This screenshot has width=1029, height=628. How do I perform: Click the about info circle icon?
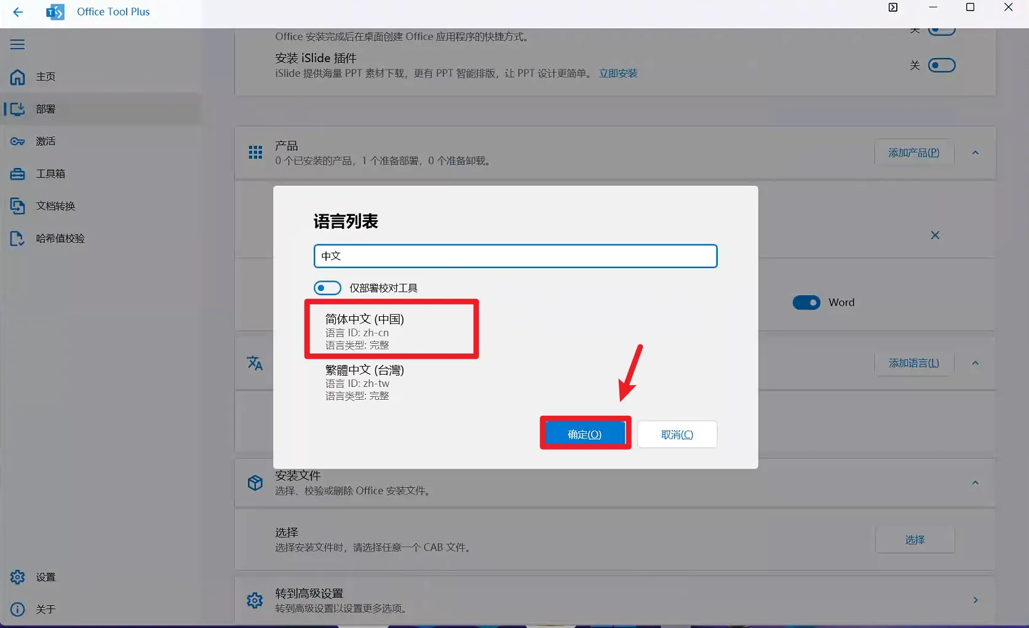(17, 609)
